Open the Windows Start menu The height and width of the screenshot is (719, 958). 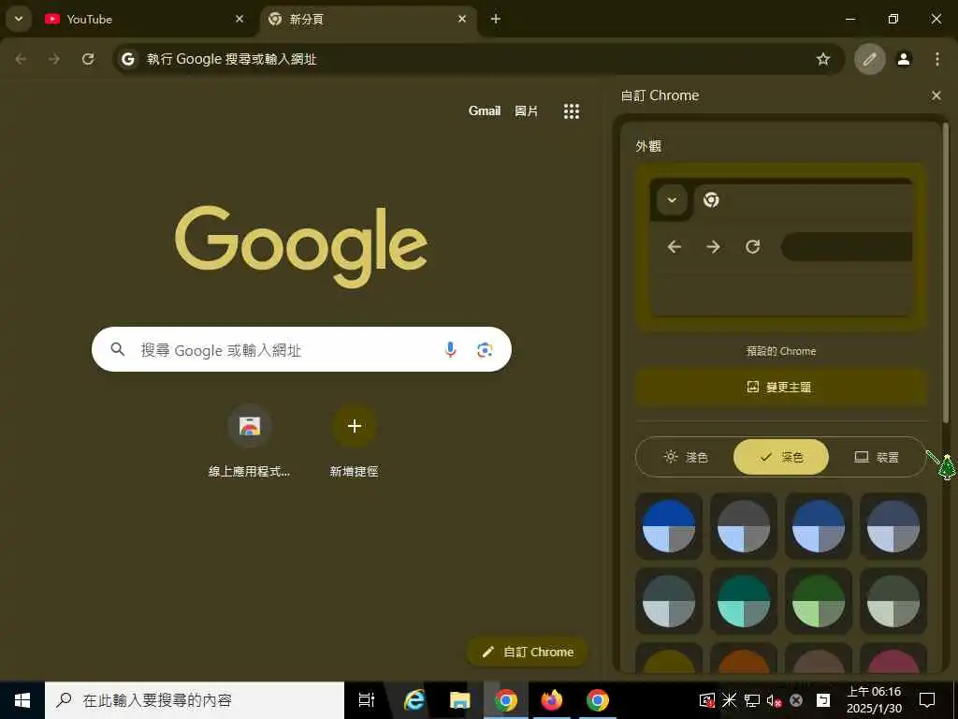[22, 700]
